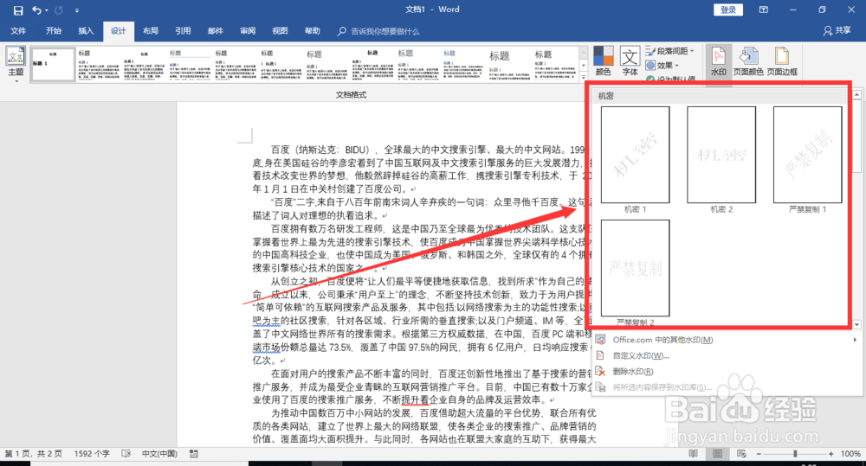Open the 页面边框 page borders dialog
Screen dimensions: 866x466
[x=782, y=61]
